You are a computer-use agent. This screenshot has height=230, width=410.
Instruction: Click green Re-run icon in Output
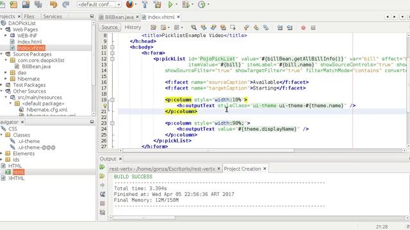coord(102,167)
